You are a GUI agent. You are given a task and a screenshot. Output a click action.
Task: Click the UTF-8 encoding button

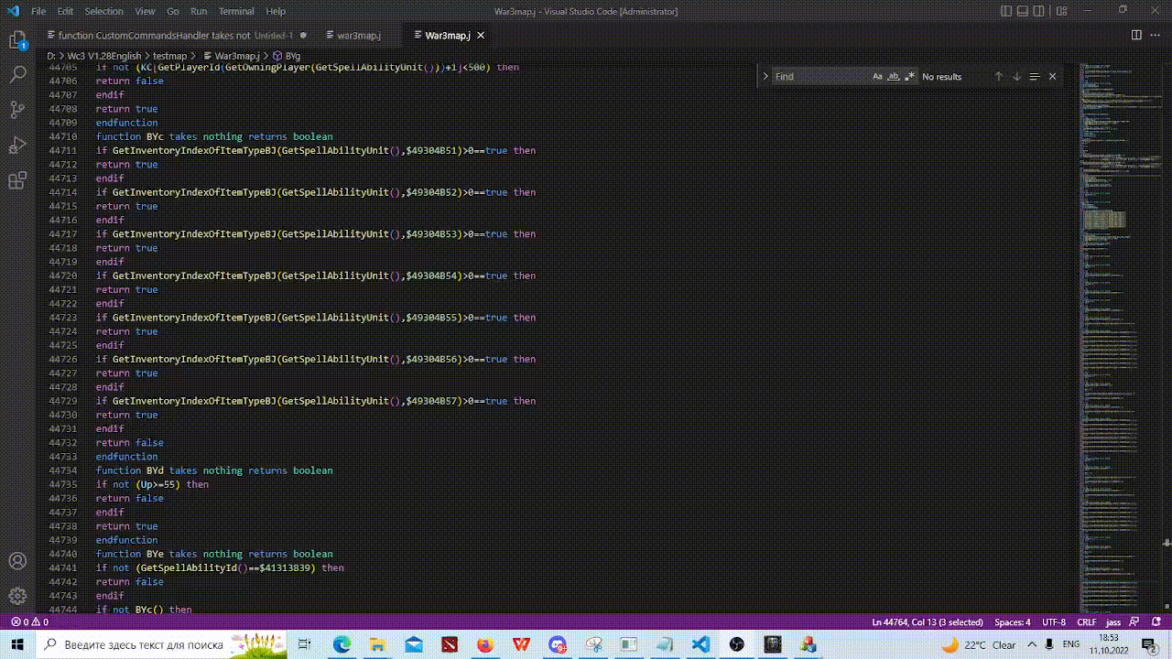click(1053, 622)
